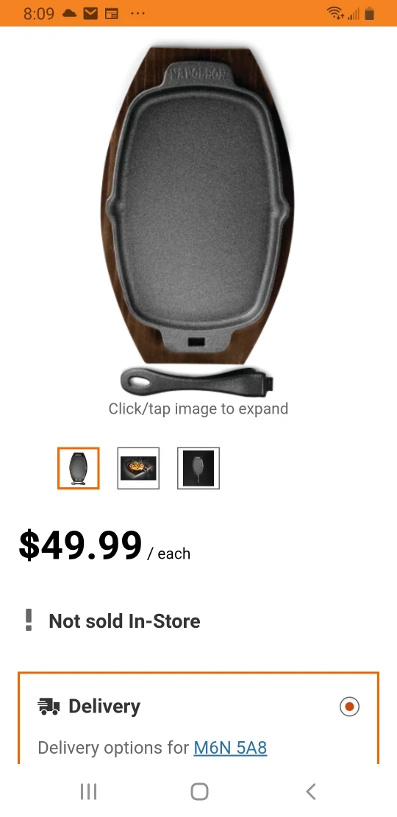Select second thumbnail showing food on grill
Image resolution: width=397 pixels, height=817 pixels.
tap(138, 468)
